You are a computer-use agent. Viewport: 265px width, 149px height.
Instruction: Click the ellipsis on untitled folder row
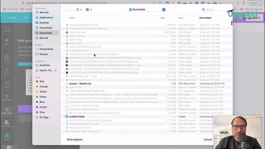tap(175, 117)
